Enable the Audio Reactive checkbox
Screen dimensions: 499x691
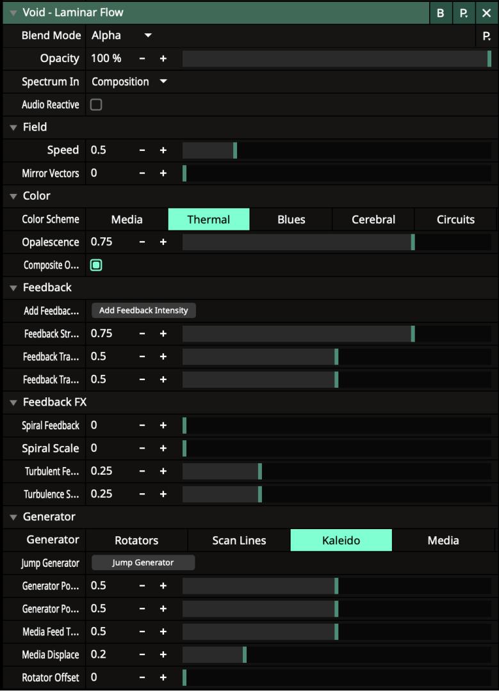(95, 104)
